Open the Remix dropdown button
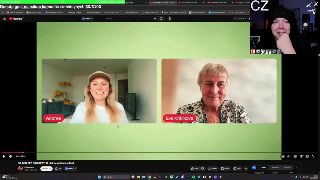The image size is (320, 180). pyautogui.click(x=70, y=168)
